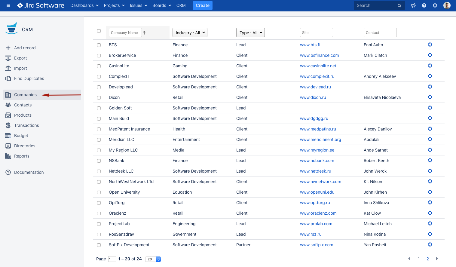Click the sort arrow beside Company Name

[144, 33]
